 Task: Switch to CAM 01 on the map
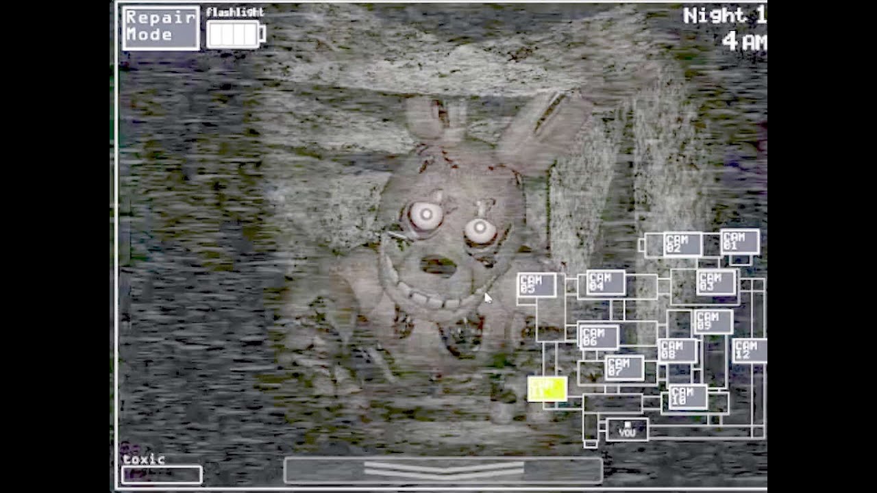coord(740,242)
